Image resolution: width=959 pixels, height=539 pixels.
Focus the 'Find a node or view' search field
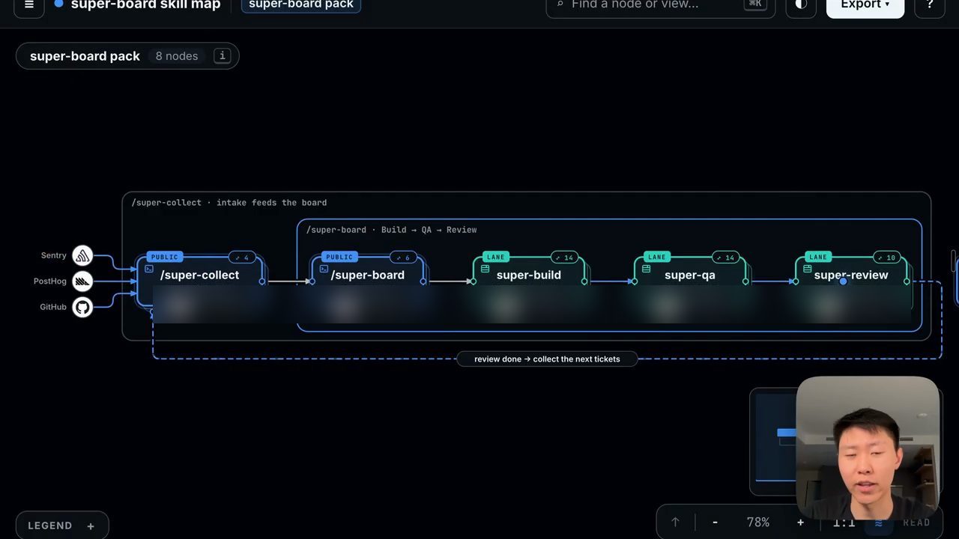pos(662,4)
